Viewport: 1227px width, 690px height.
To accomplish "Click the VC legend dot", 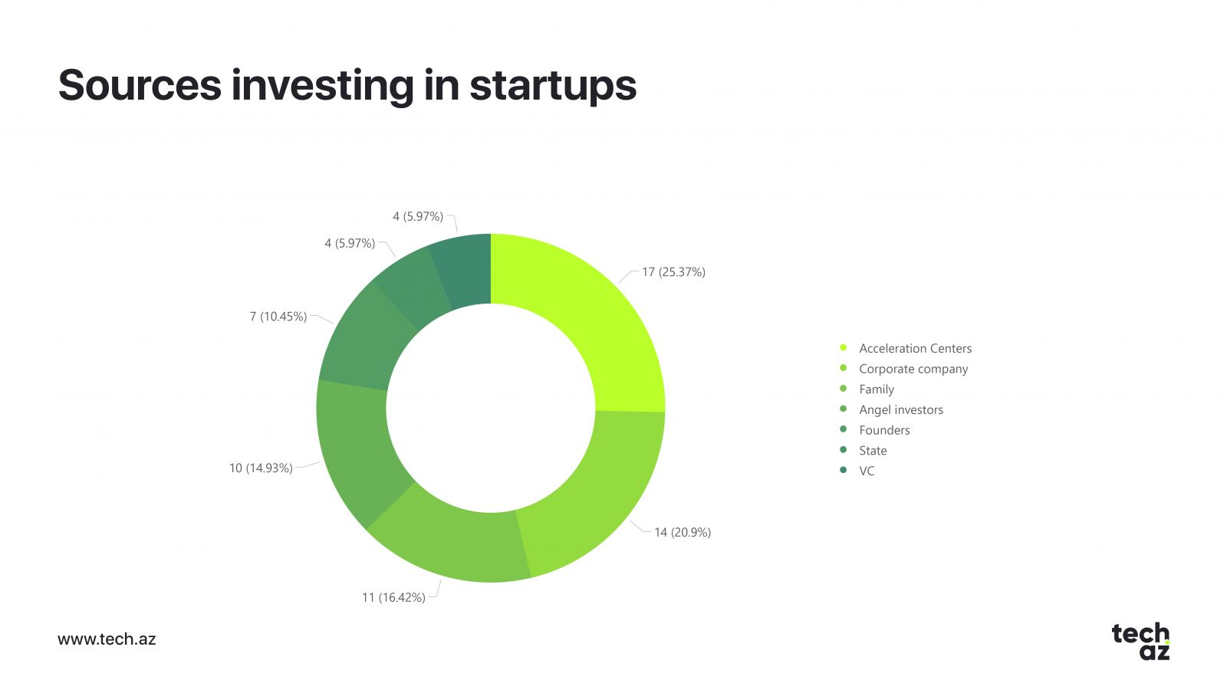I will [x=843, y=471].
